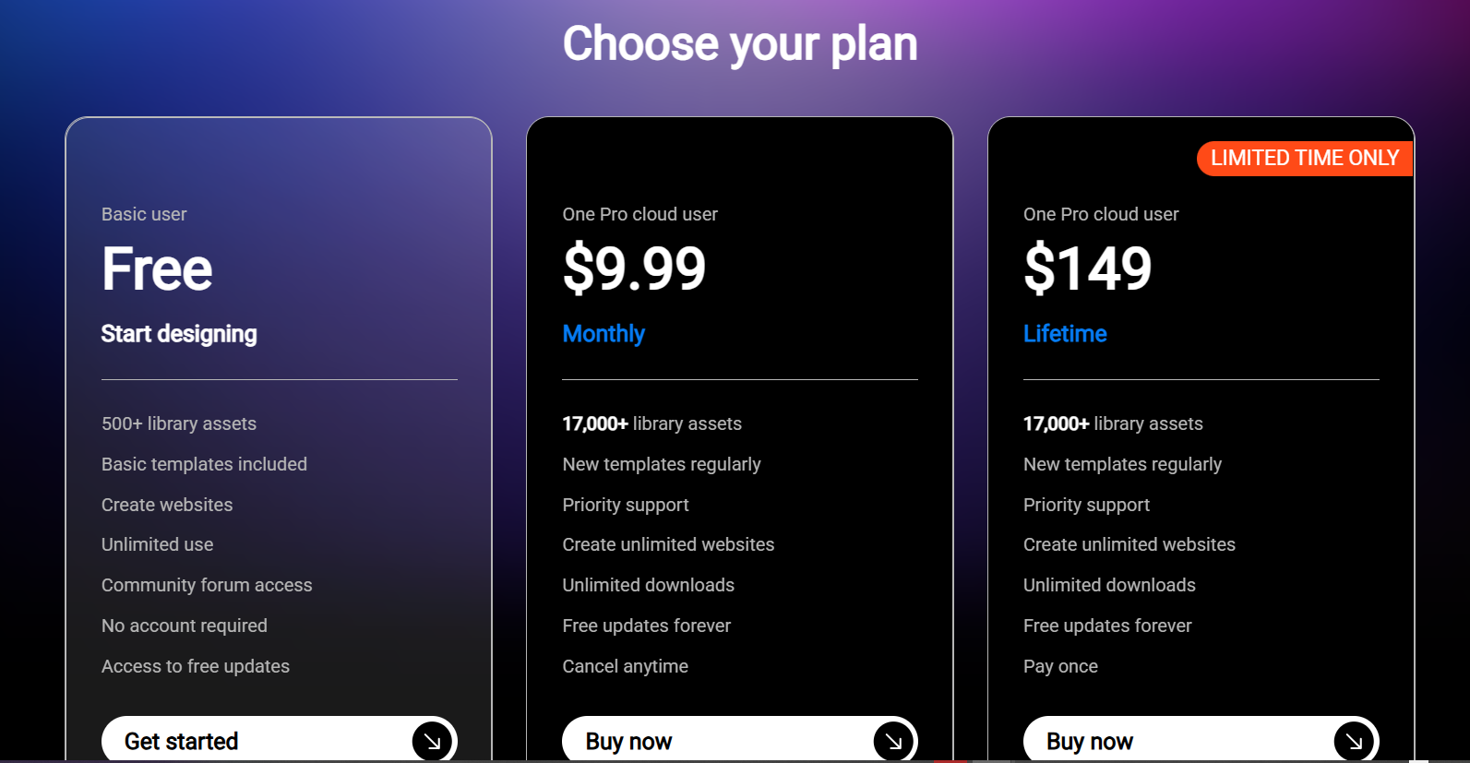Click the arrow icon on Get started
1470x763 pixels.
tap(432, 740)
